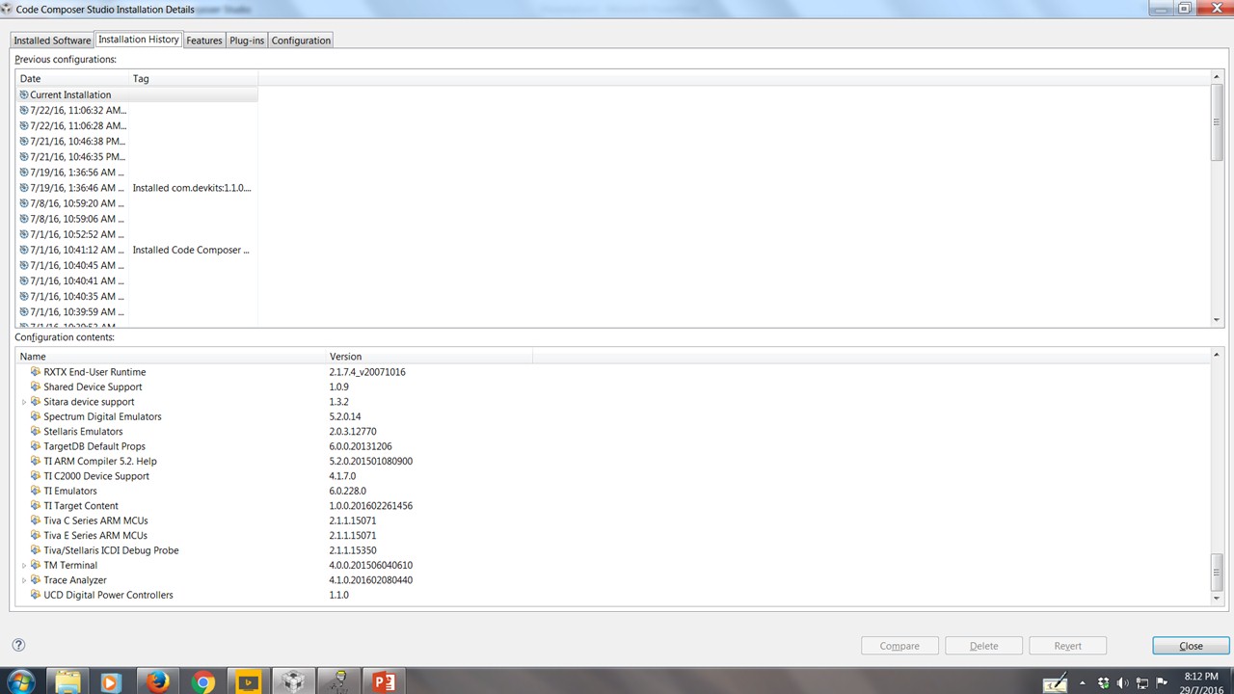1234x694 pixels.
Task: Click the TI Target Content feature icon
Action: click(x=36, y=505)
